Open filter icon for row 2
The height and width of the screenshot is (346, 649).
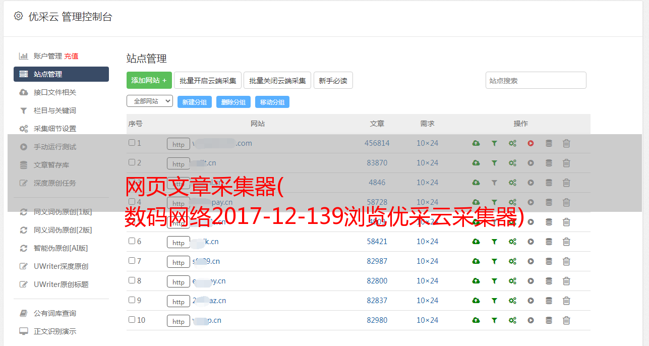(494, 163)
